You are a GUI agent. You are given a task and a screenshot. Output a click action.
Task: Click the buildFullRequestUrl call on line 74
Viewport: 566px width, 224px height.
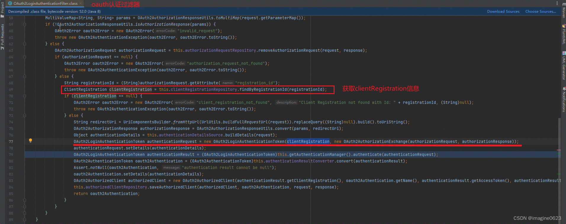click(245, 122)
